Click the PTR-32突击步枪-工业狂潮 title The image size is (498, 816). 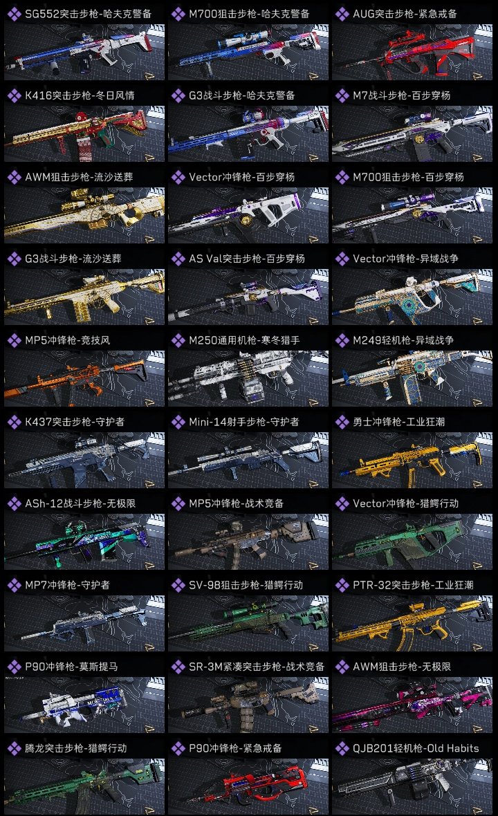click(413, 585)
